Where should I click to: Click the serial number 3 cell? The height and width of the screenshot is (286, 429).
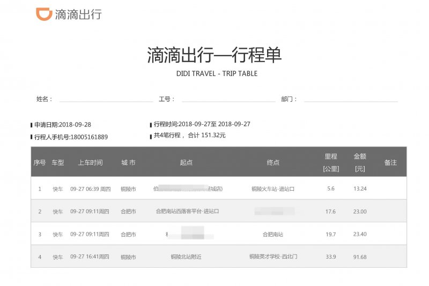click(x=40, y=235)
